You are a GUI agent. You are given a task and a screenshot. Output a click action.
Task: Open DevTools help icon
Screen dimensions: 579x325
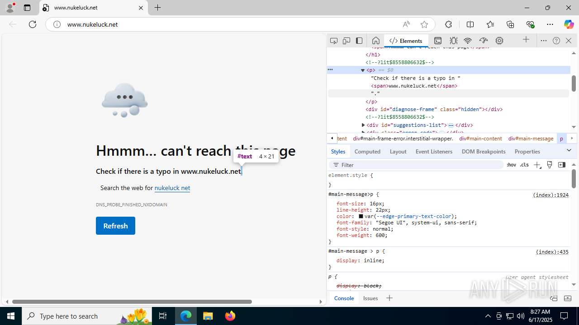pos(556,41)
